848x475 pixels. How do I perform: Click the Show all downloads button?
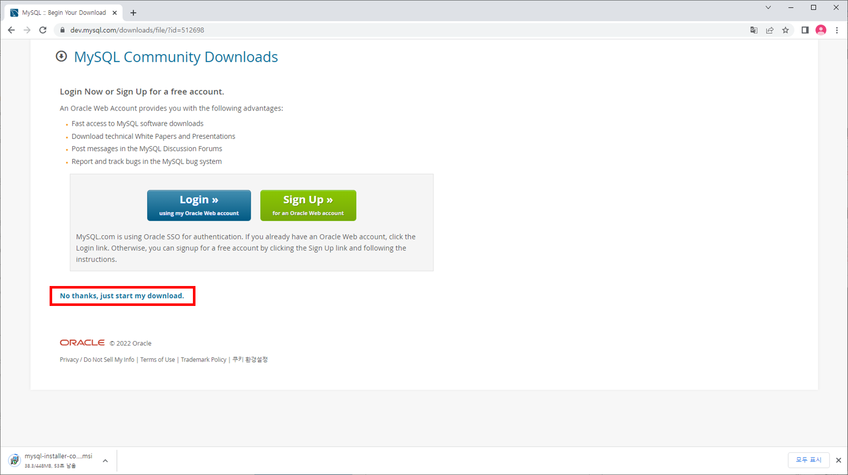808,460
